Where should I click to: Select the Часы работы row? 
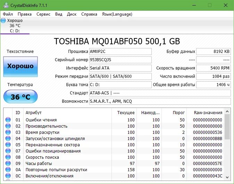[114, 164]
